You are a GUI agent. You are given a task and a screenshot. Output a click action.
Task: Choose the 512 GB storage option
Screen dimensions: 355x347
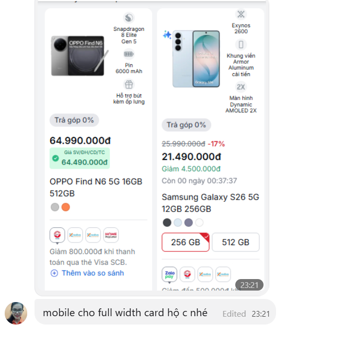236,242
